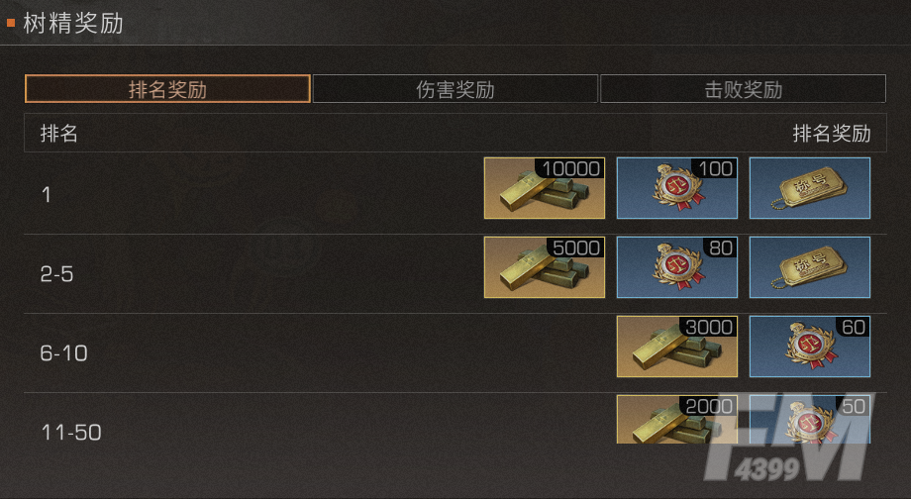Image resolution: width=911 pixels, height=499 pixels.
Task: Open the 伤害奖励 tab
Action: (x=455, y=89)
